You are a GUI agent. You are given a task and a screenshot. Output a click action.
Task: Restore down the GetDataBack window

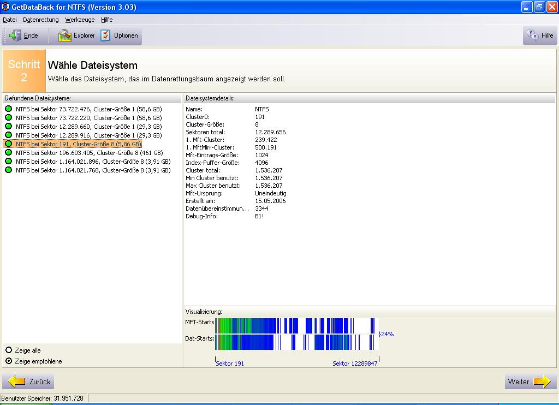[x=539, y=7]
